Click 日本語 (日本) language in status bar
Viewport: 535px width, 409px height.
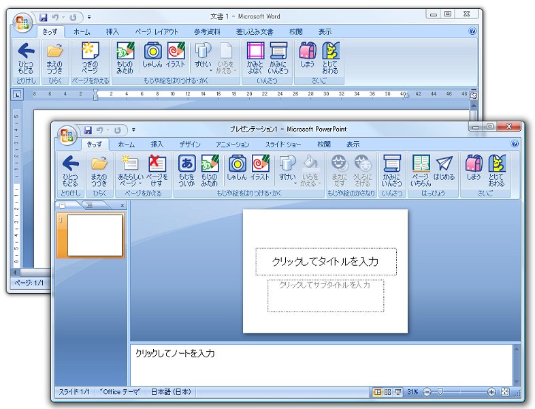tap(171, 392)
